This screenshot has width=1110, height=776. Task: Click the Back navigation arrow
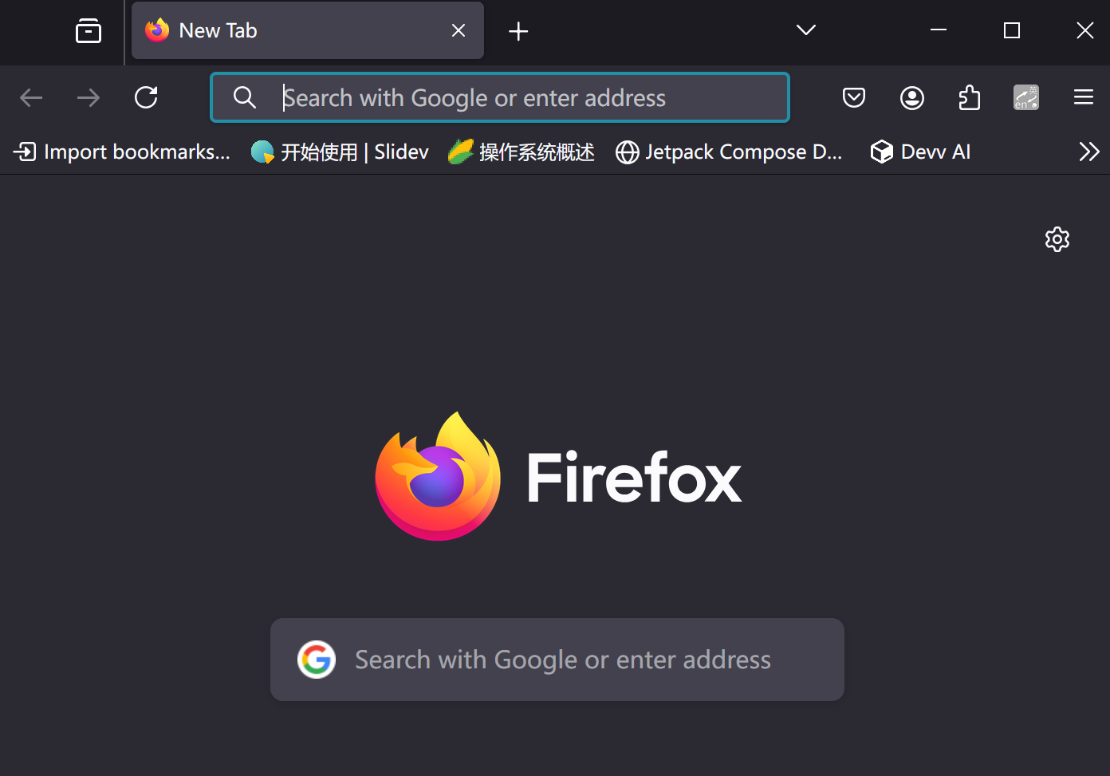click(31, 98)
